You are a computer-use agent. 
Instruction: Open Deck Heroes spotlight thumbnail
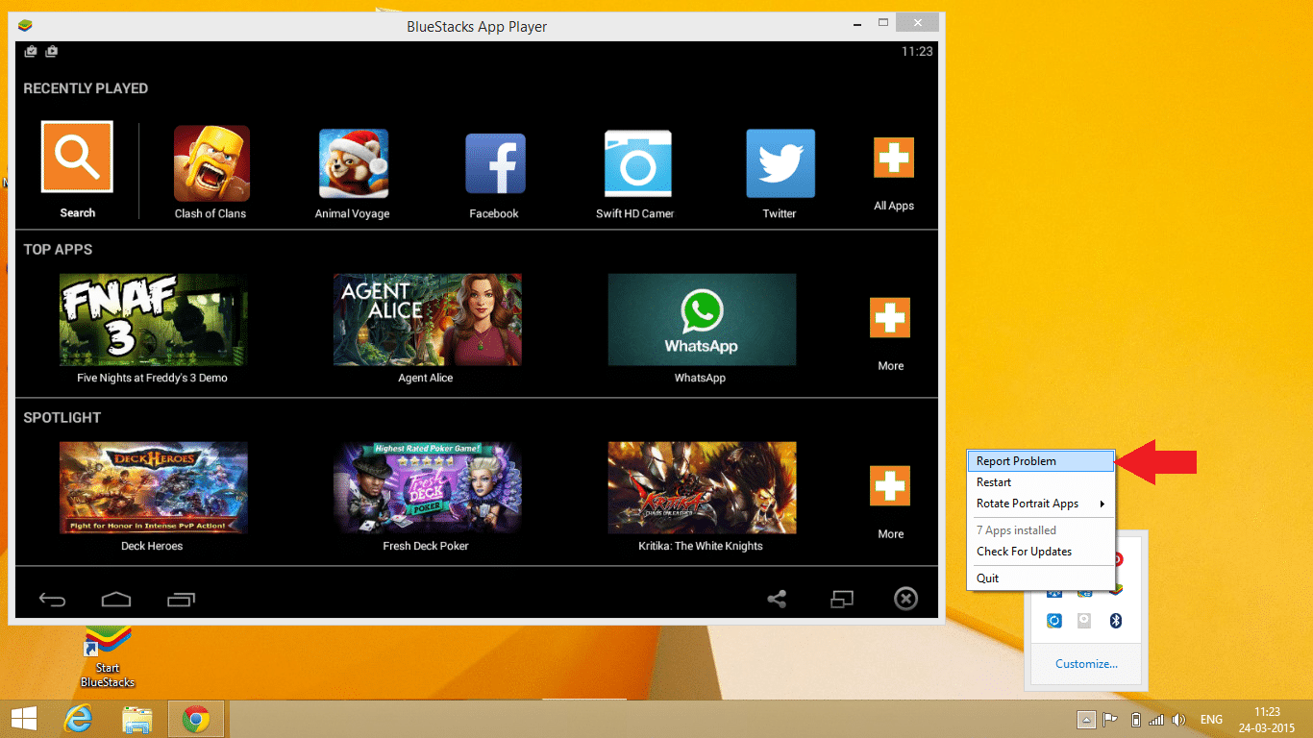[154, 487]
